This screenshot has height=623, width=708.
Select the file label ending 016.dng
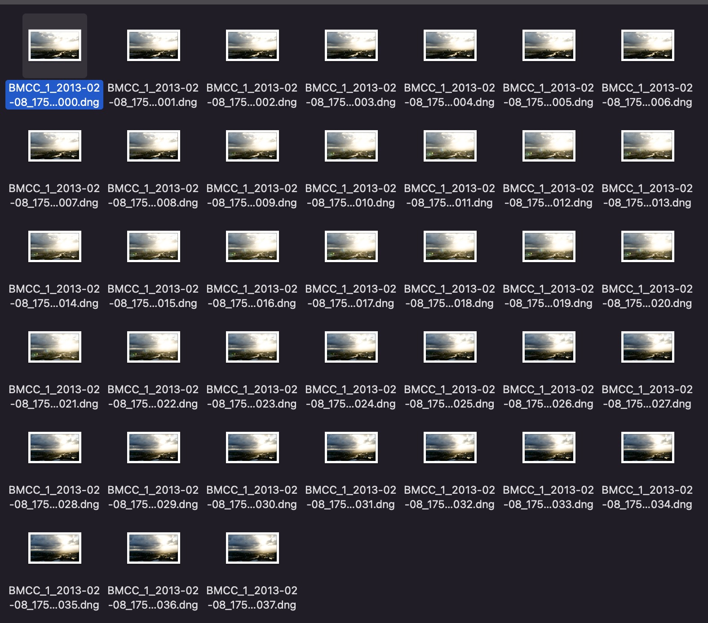(252, 296)
